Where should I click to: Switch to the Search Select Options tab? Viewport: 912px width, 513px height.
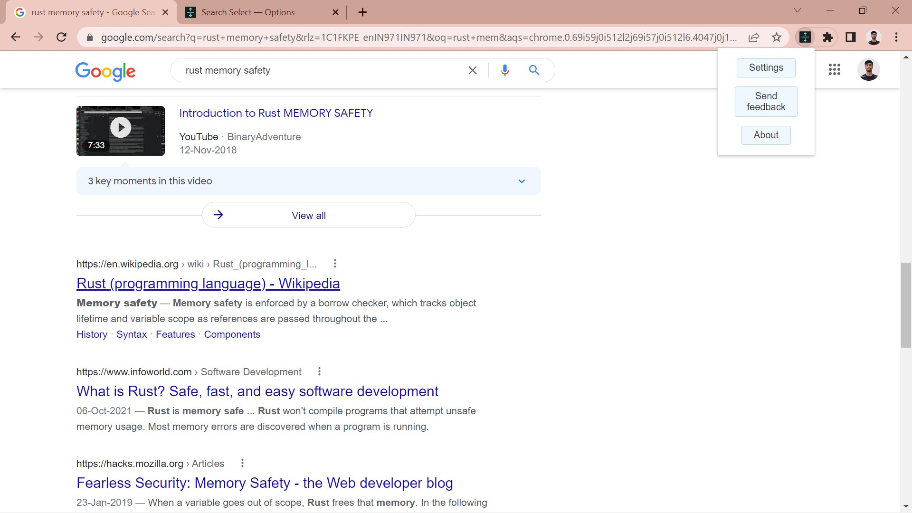[x=247, y=12]
